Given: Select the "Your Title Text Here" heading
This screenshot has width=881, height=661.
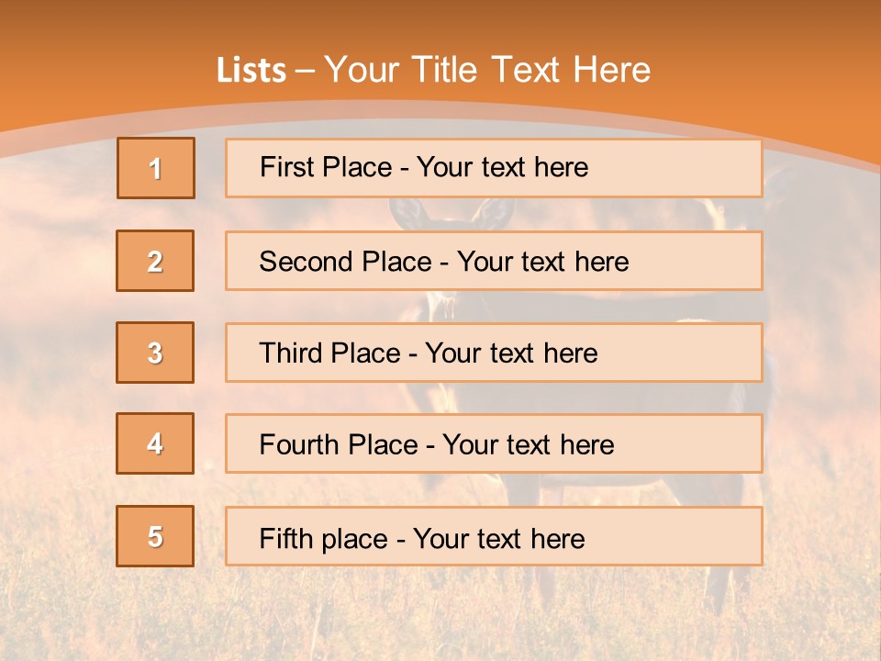Looking at the screenshot, I should 487,70.
